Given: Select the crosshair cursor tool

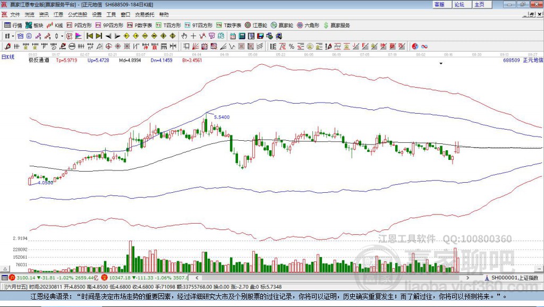Looking at the screenshot, I should tap(193, 36).
